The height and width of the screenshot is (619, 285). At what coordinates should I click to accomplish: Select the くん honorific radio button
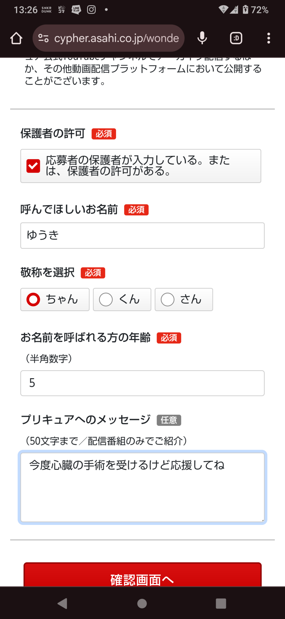point(106,300)
